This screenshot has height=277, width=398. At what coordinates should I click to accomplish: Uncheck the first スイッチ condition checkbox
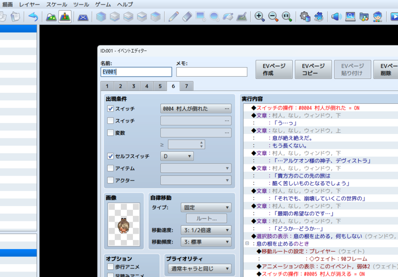110,109
